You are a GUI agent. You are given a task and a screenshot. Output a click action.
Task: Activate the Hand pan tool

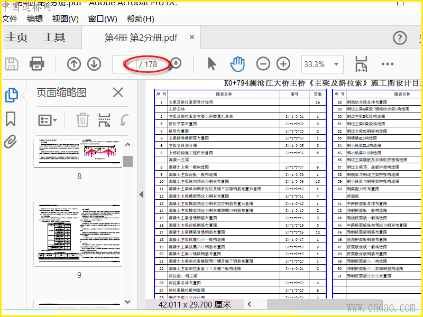click(237, 64)
